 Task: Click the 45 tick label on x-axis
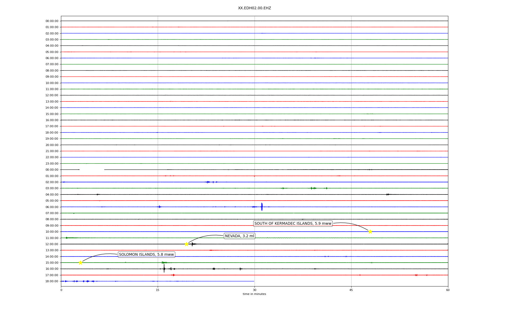351,290
